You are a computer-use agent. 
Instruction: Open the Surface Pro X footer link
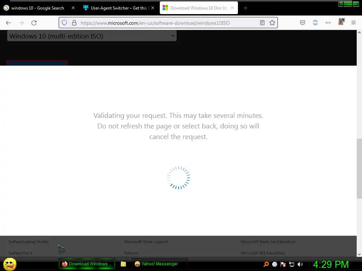pos(20,253)
